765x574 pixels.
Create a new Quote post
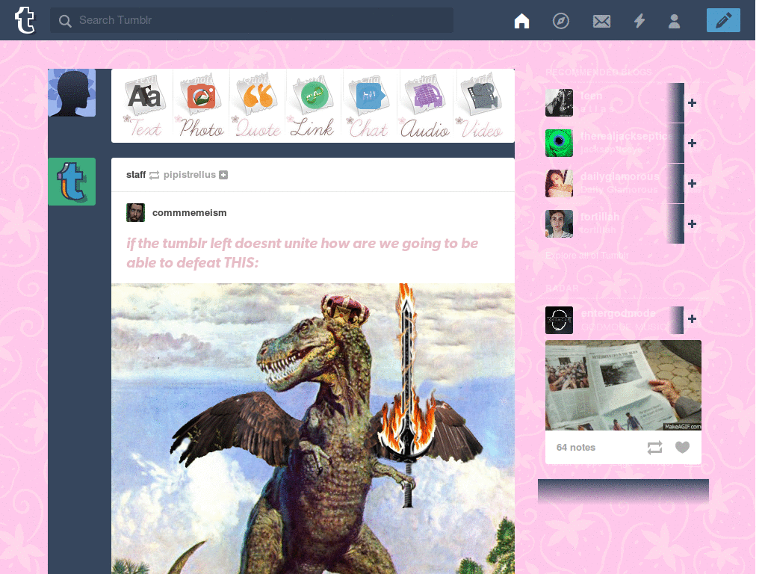258,105
